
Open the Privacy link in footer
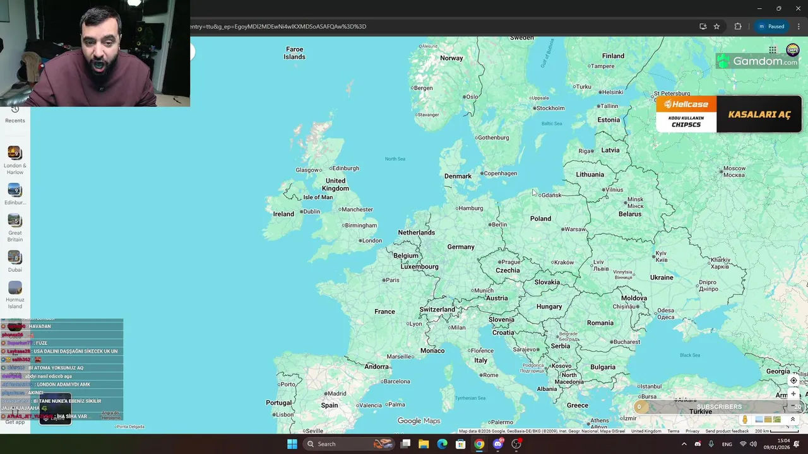[x=692, y=431]
